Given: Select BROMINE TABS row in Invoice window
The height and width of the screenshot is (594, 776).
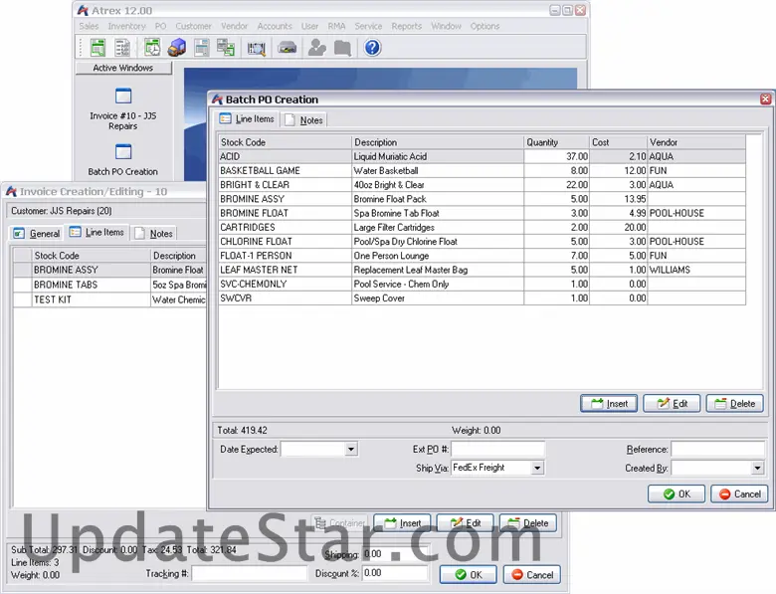Looking at the screenshot, I should pos(109,285).
